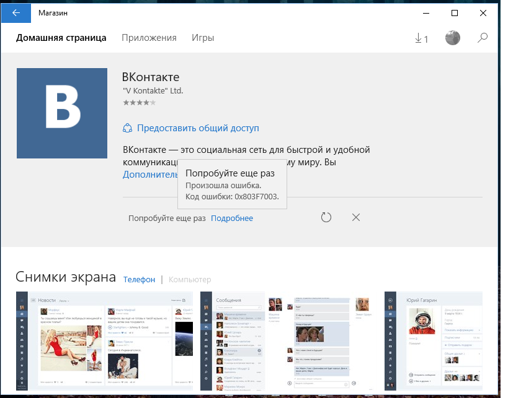The width and height of the screenshot is (508, 398).
Task: Open the Юрий Гагарин profile screenshot
Action: pos(434,341)
